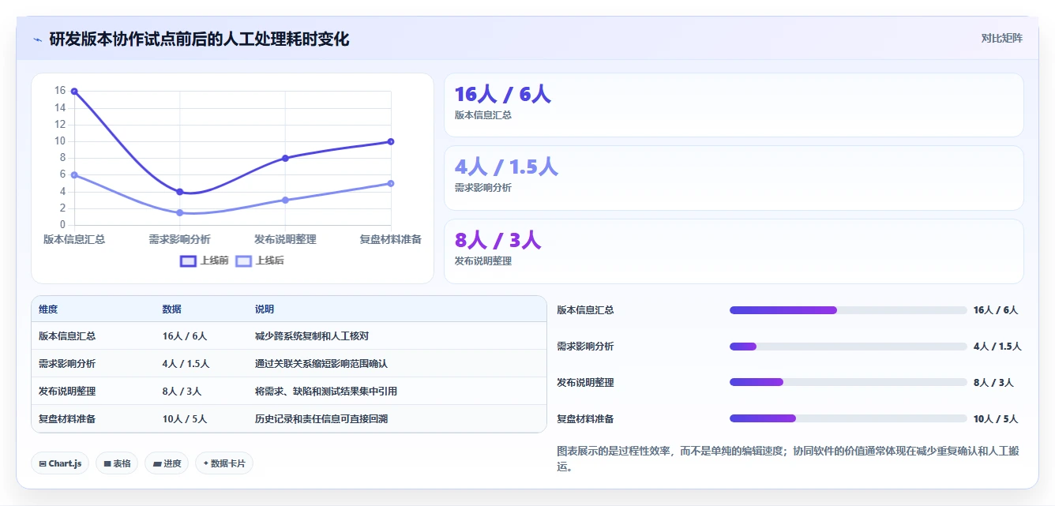
Task: Select the 数据卡片 tag chip
Action: point(223,463)
